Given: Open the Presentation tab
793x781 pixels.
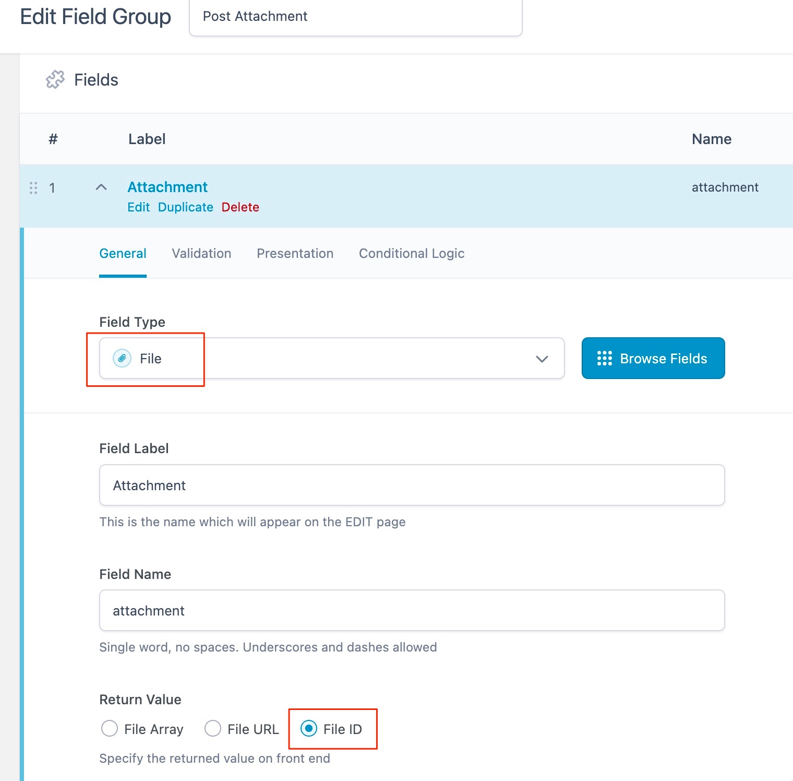Looking at the screenshot, I should tap(295, 254).
